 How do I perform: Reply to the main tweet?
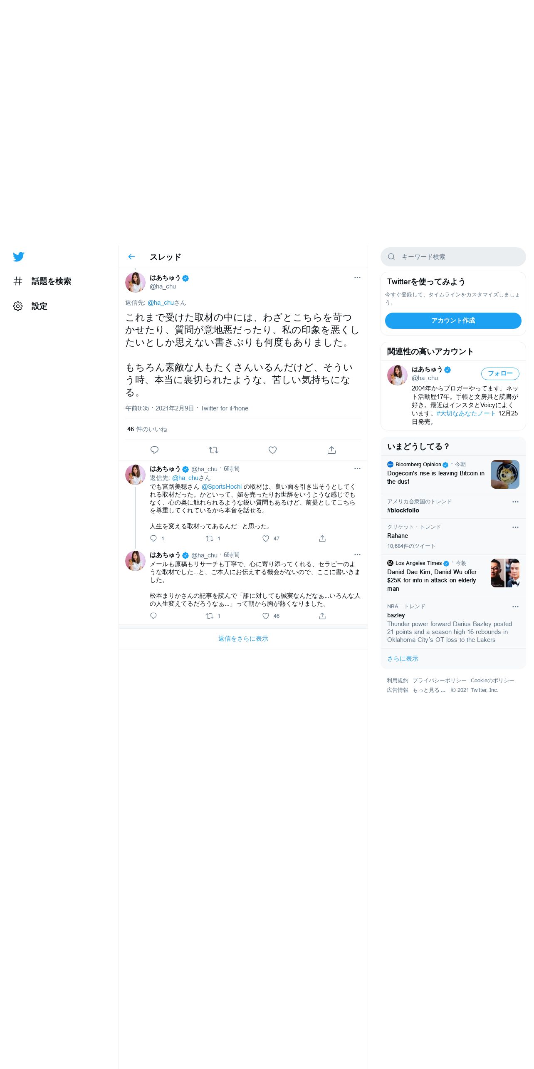[x=154, y=450]
